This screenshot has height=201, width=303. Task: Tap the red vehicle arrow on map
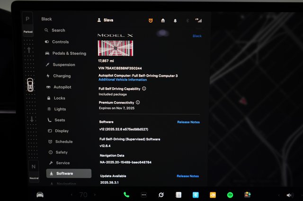click(243, 101)
